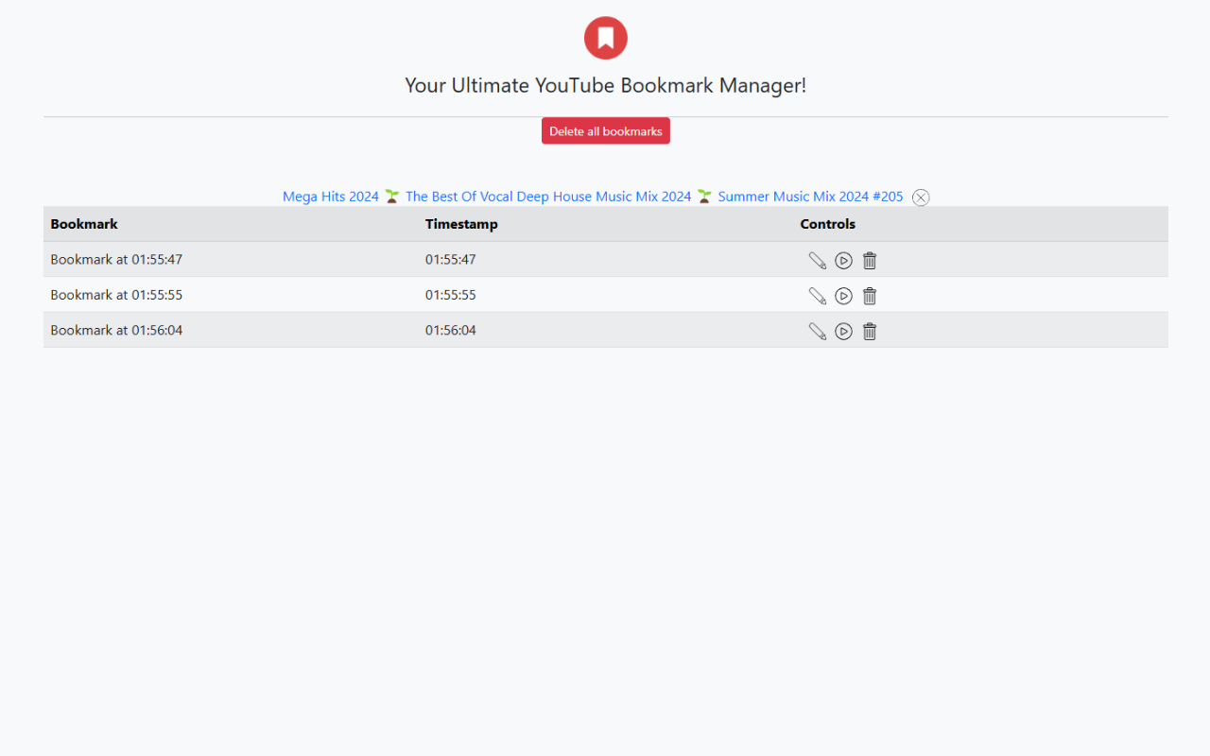1210x756 pixels.
Task: Remove the Mega Hits 2024 video group
Action: point(921,198)
